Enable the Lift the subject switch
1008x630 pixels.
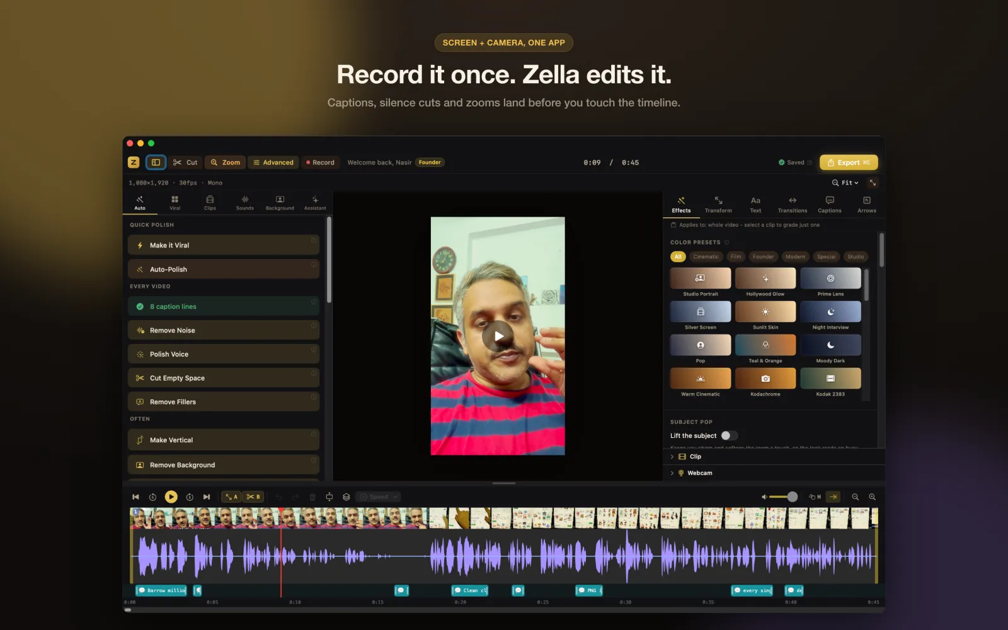tap(729, 436)
